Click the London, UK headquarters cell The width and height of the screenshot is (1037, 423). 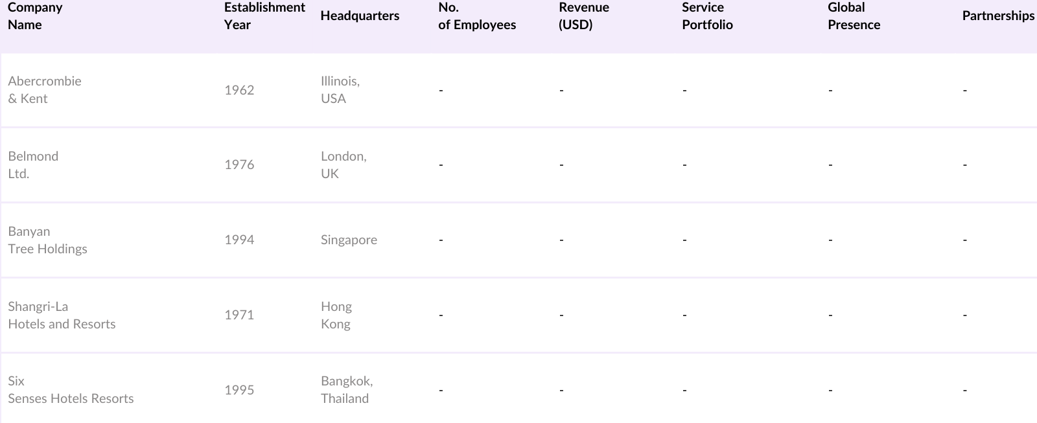tap(344, 165)
